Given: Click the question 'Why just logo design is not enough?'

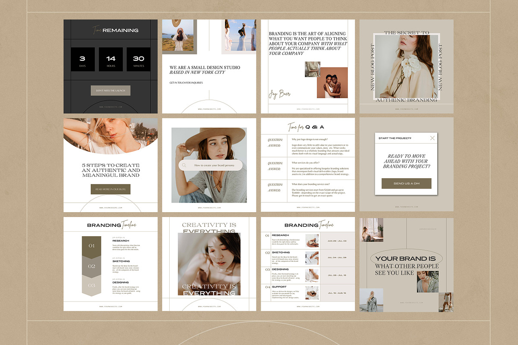Looking at the screenshot, I should (x=309, y=140).
